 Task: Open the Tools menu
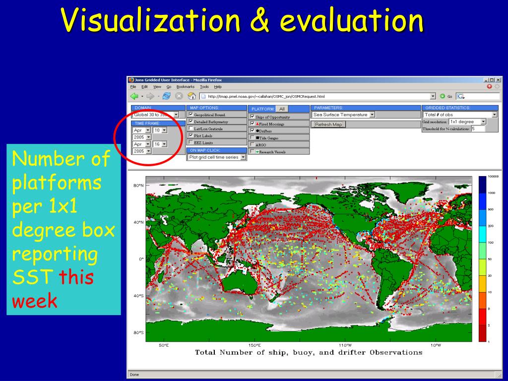[x=204, y=87]
